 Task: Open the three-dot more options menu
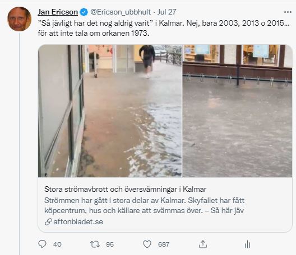click(x=288, y=12)
